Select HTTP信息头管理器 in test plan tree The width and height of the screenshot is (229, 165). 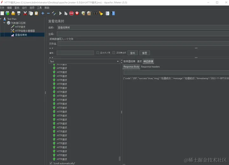(x=25, y=31)
